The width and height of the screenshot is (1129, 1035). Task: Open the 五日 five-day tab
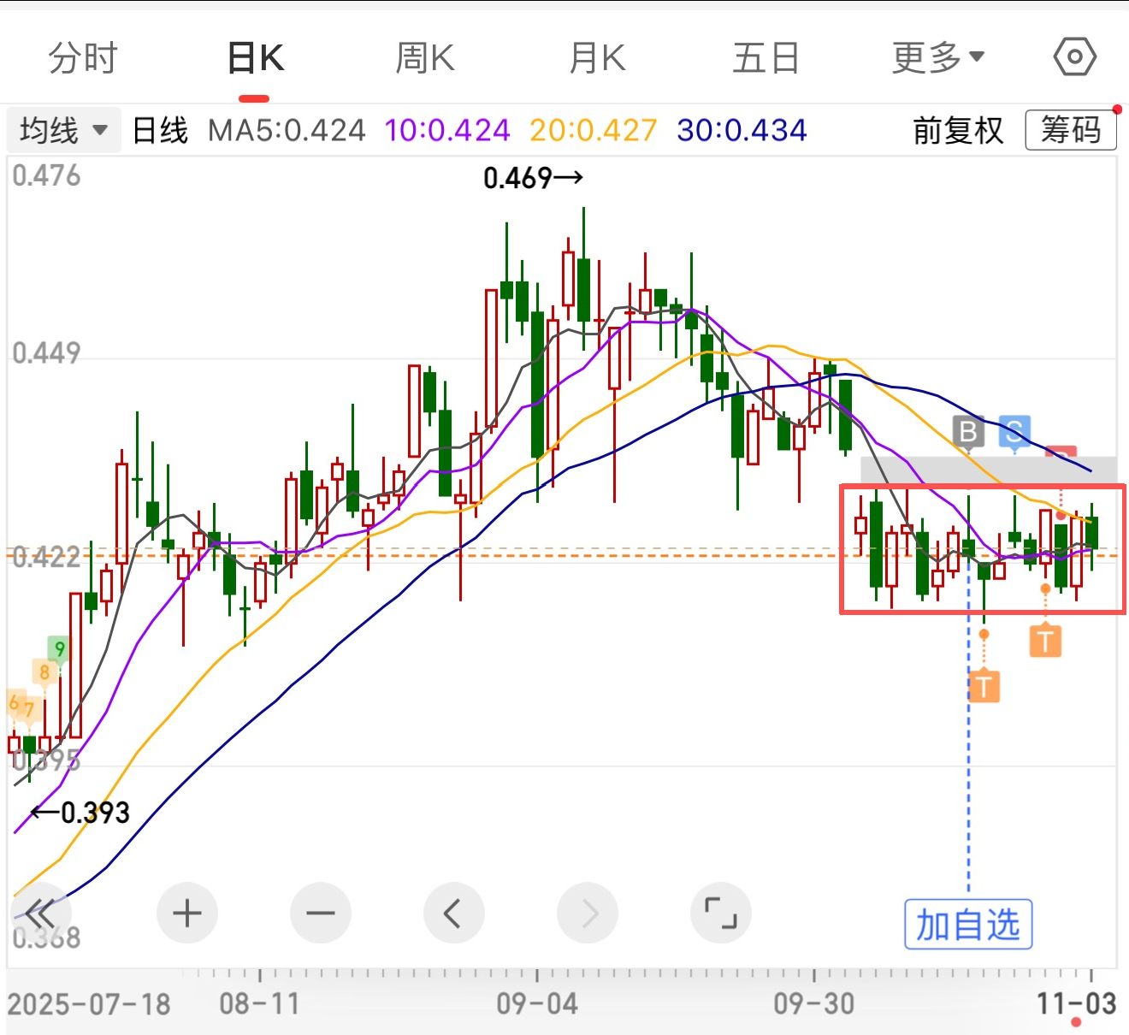(765, 58)
